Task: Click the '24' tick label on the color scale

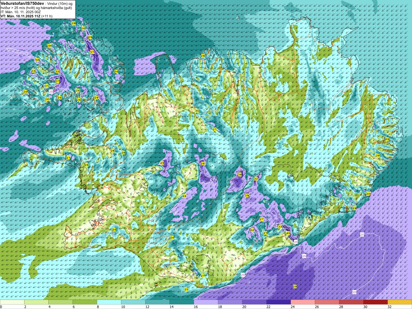Action: coord(293,307)
